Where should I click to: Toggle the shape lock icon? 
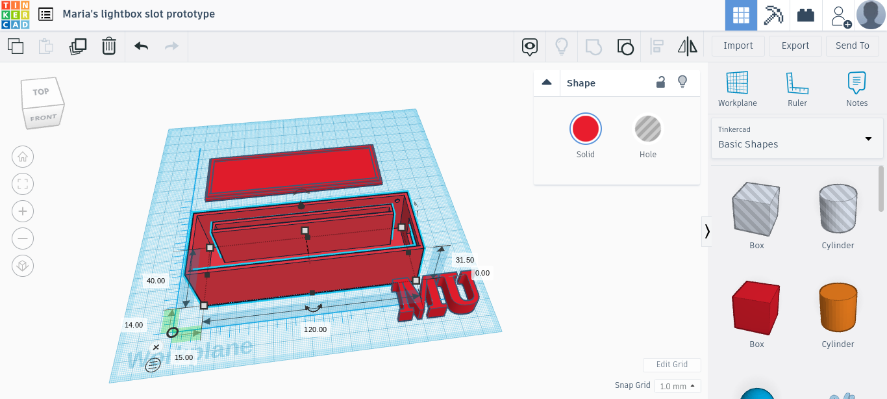point(660,83)
